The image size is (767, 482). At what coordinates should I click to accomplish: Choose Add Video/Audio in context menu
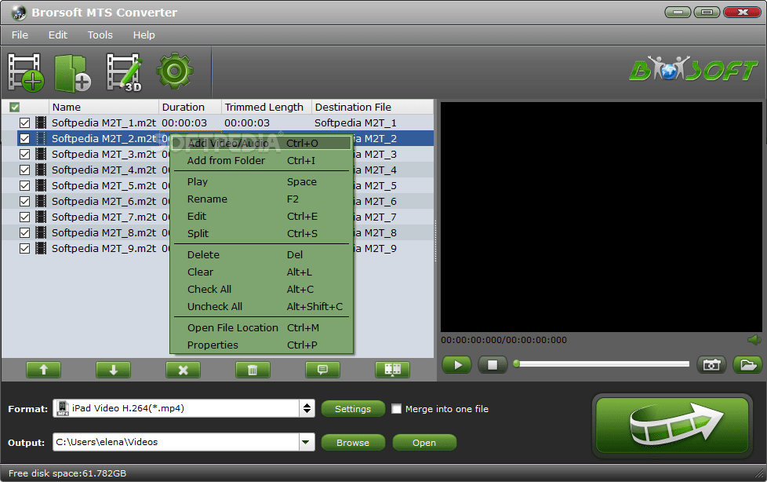[261, 143]
